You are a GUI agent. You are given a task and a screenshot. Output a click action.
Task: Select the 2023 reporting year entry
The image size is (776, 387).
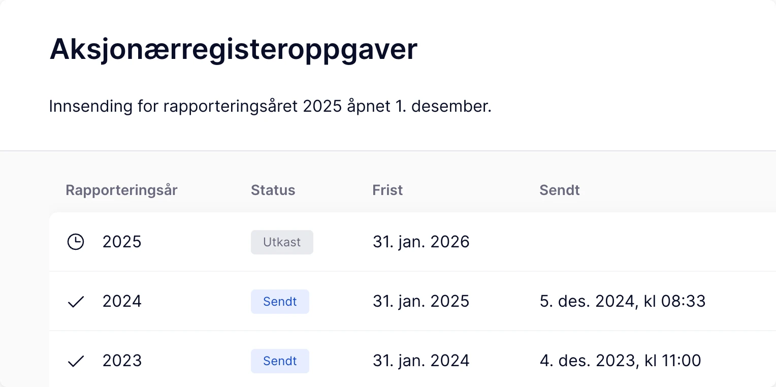pyautogui.click(x=122, y=361)
